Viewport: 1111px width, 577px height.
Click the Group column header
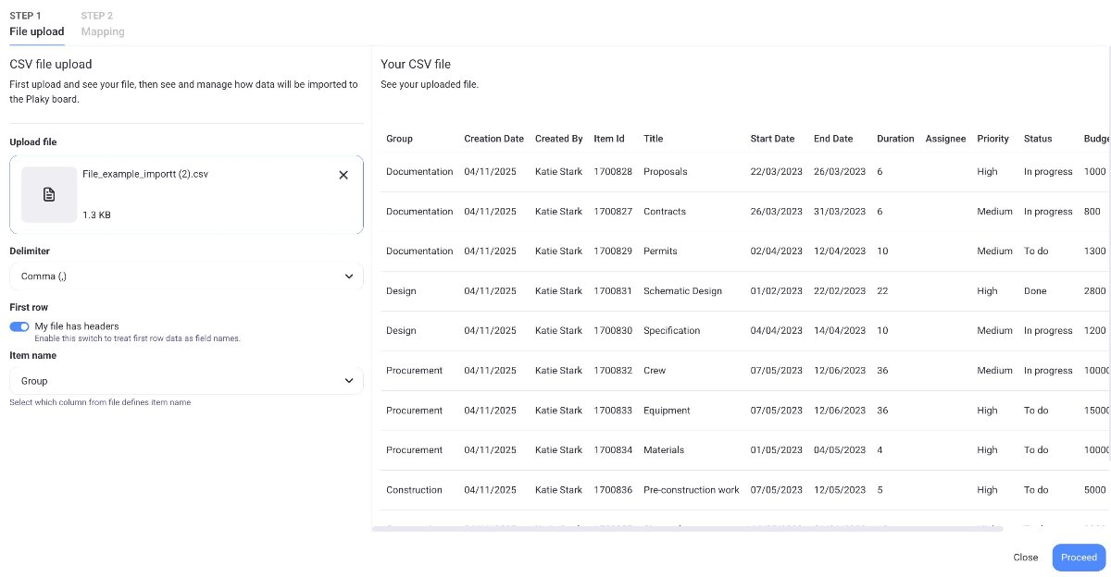click(x=399, y=139)
